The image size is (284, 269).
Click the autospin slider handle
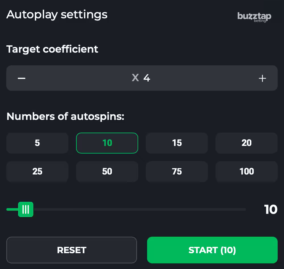click(26, 209)
